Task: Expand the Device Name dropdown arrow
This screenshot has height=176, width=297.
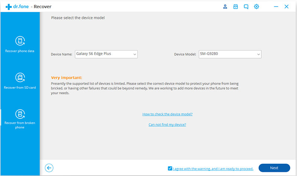Action: (x=135, y=54)
